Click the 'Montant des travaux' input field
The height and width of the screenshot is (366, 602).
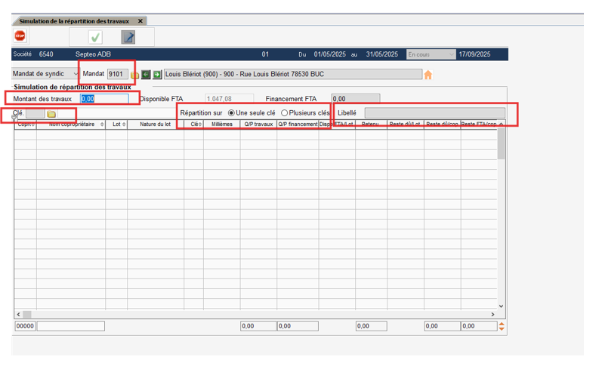point(104,99)
